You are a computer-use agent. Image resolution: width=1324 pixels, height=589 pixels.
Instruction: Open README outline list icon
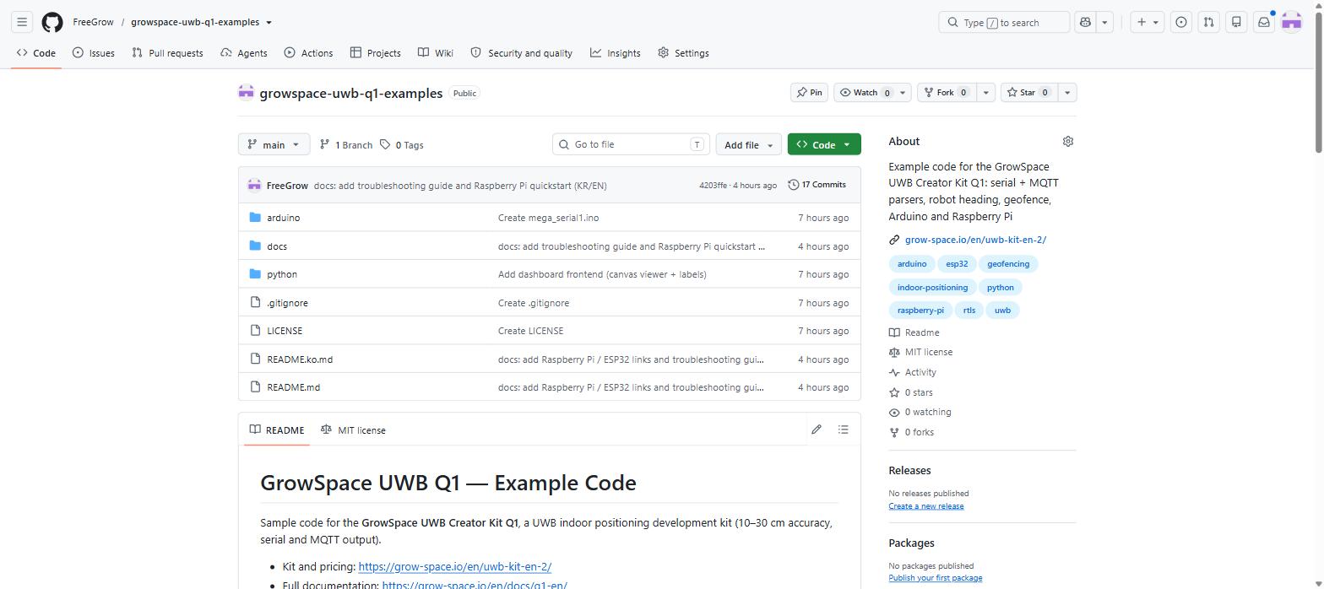(843, 430)
